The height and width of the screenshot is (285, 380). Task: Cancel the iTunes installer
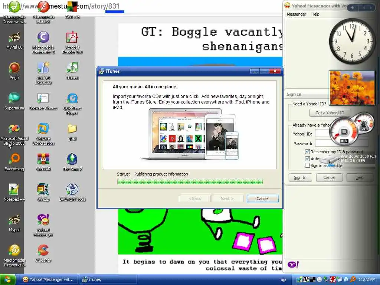point(262,199)
